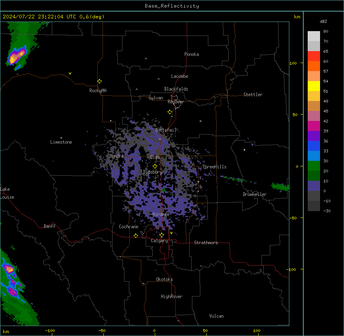Click the white plus marker northwest of Drumheller
Viewport: 344px width, 336px height.
(x=244, y=150)
